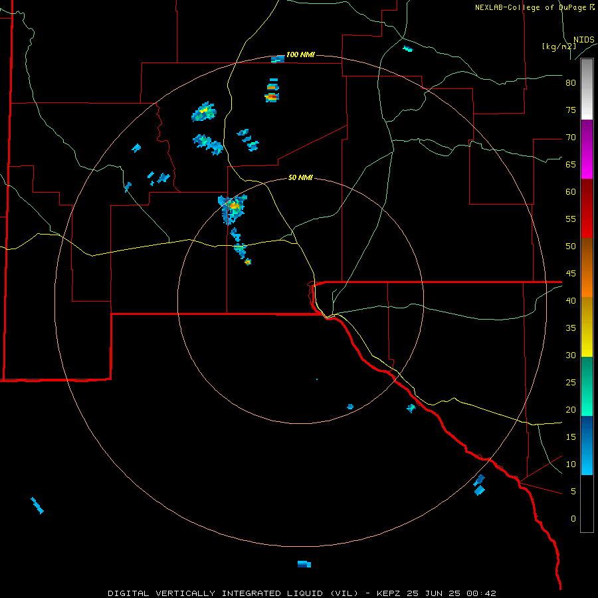This screenshot has height=598, width=598.
Task: Click the 60 value on the scale
Action: (571, 192)
